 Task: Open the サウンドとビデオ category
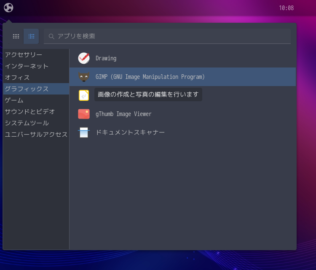coord(36,112)
